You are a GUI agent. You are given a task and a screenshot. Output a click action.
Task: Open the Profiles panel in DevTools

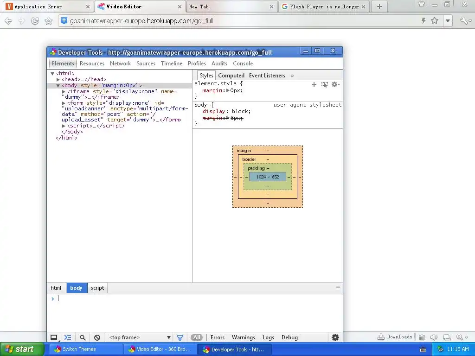pos(197,64)
